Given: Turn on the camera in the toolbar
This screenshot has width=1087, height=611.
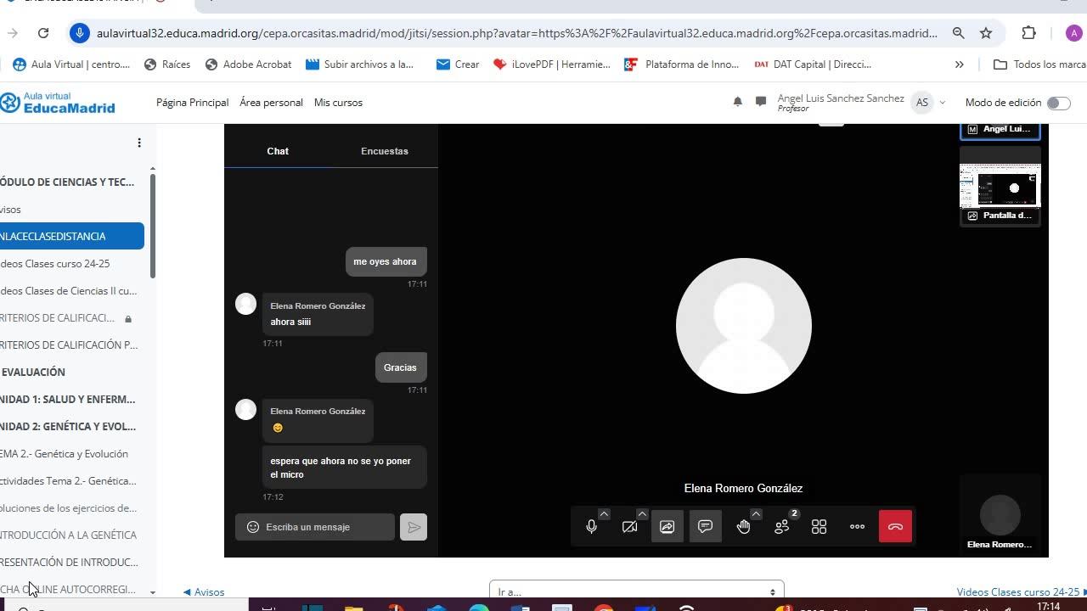Looking at the screenshot, I should click(x=629, y=527).
